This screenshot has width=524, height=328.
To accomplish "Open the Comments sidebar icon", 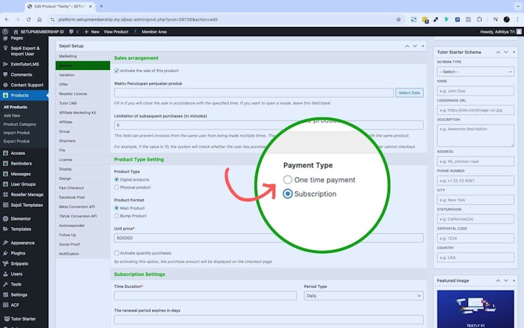I will pos(6,74).
